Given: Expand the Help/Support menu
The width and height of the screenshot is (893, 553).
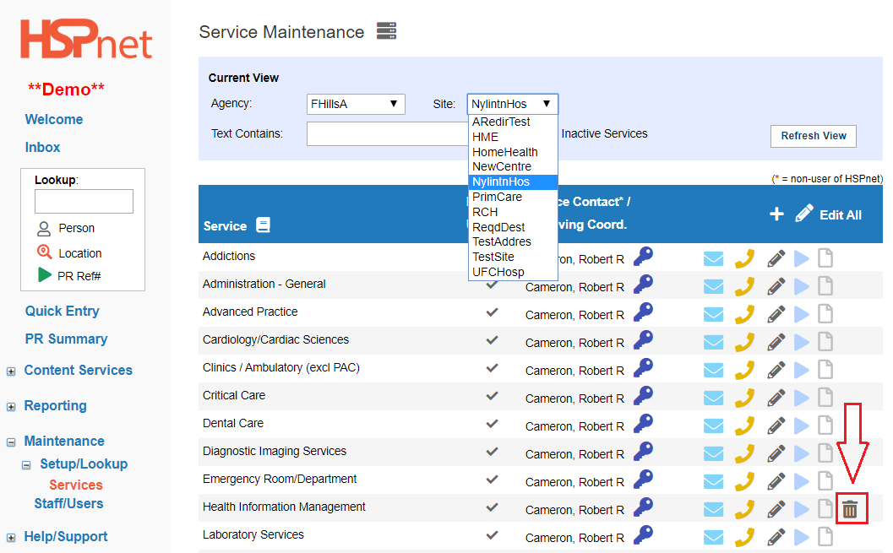Looking at the screenshot, I should point(11,538).
